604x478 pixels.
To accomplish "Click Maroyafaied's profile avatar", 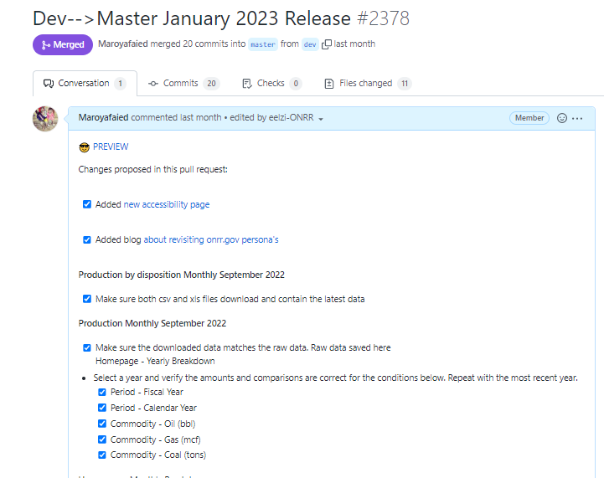I will [45, 119].
